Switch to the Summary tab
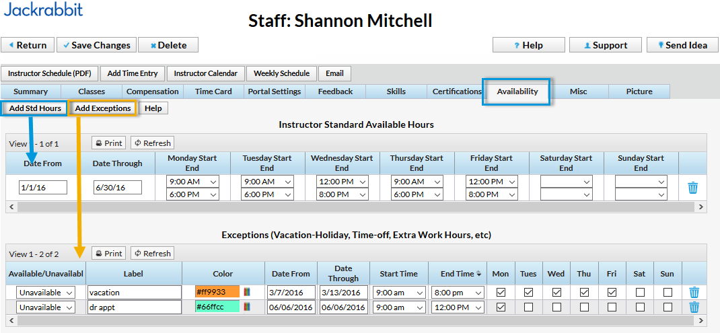 [x=30, y=91]
